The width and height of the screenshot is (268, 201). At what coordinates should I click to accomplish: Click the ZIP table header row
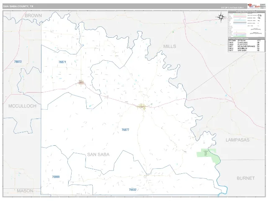pyautogui.click(x=246, y=41)
